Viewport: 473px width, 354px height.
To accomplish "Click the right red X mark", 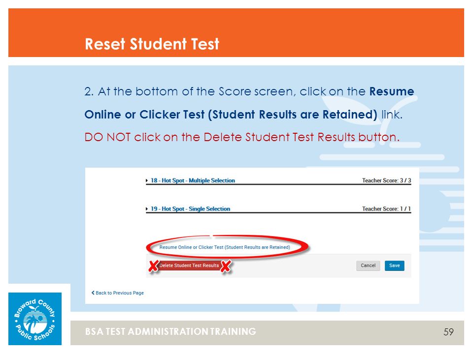I will pos(226,266).
